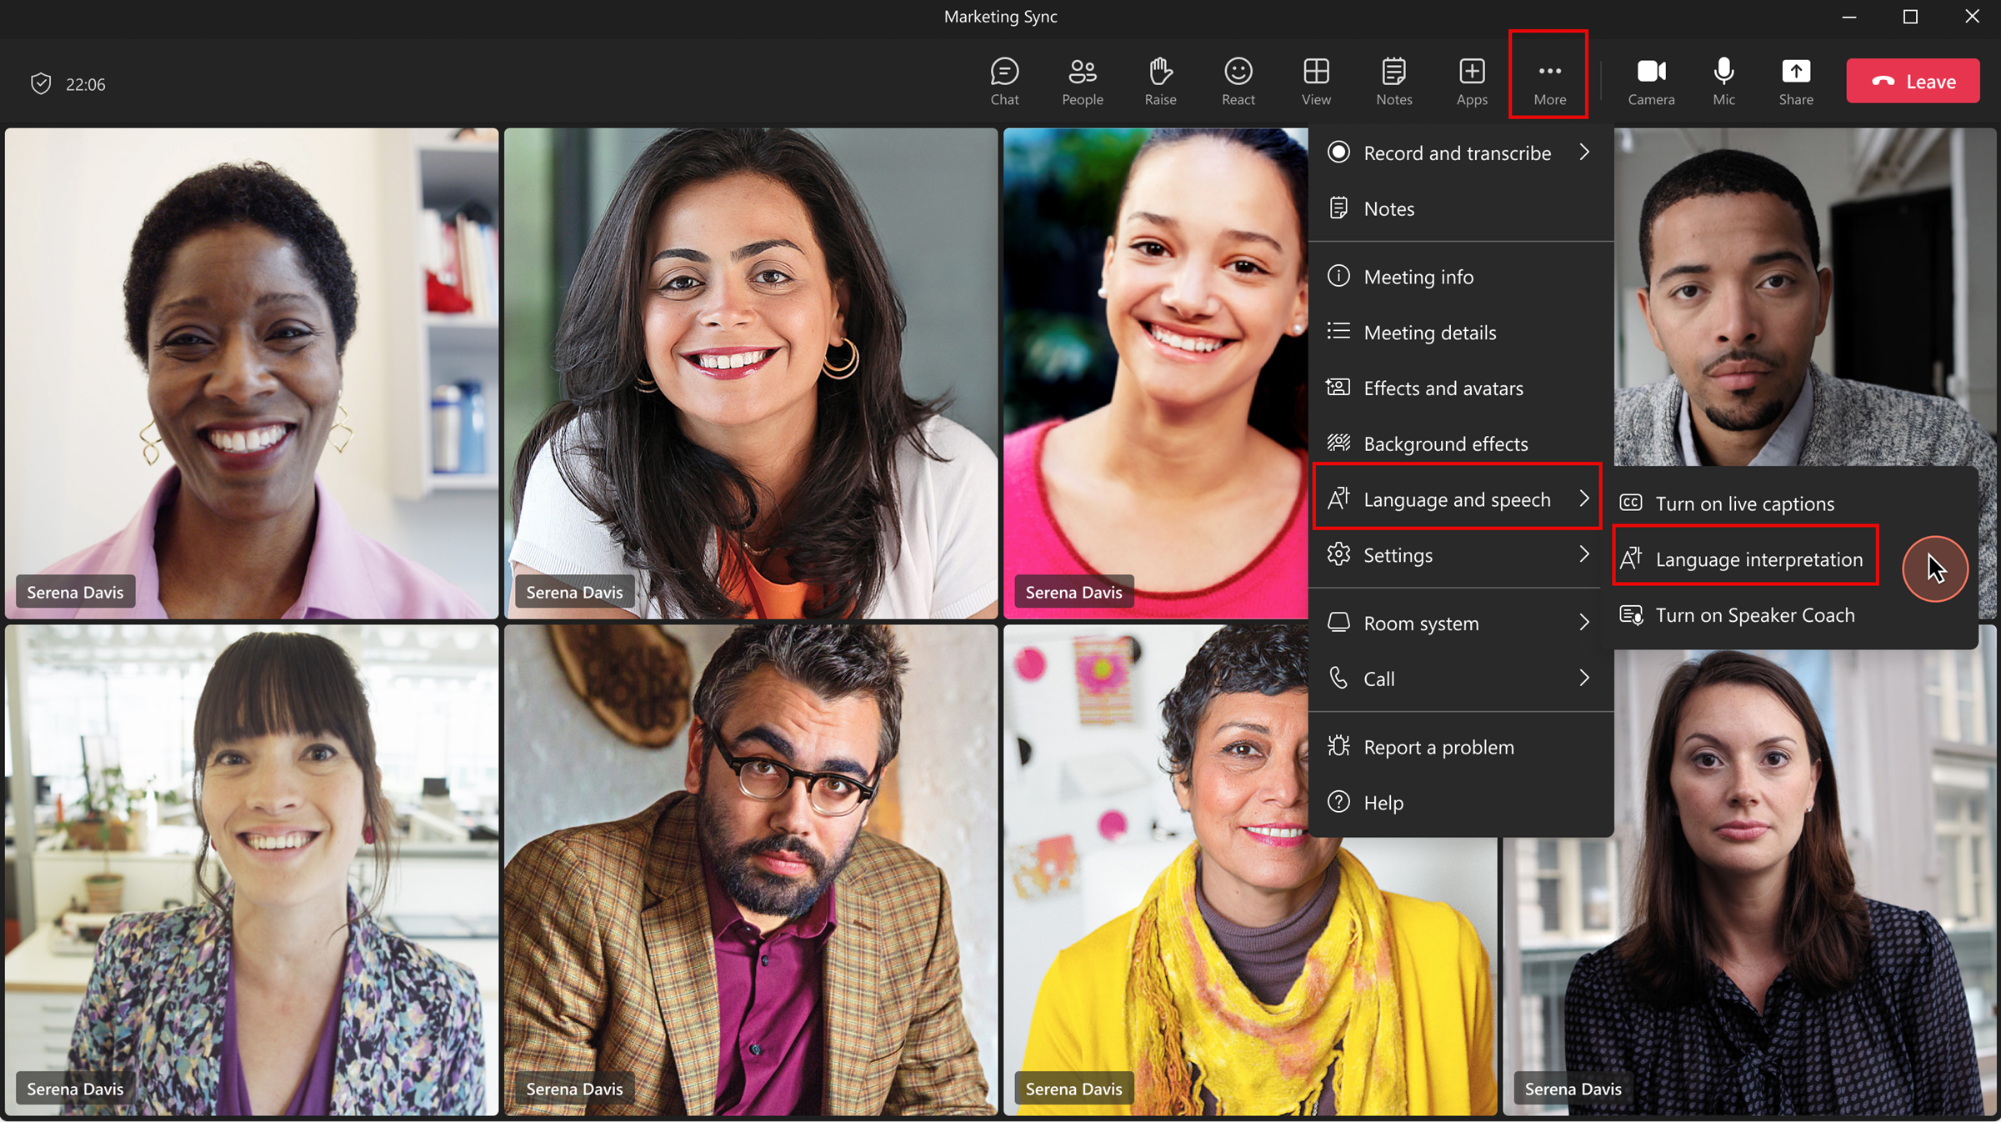The image size is (2001, 1122).
Task: Open toolbar Notes icon
Action: click(x=1393, y=81)
